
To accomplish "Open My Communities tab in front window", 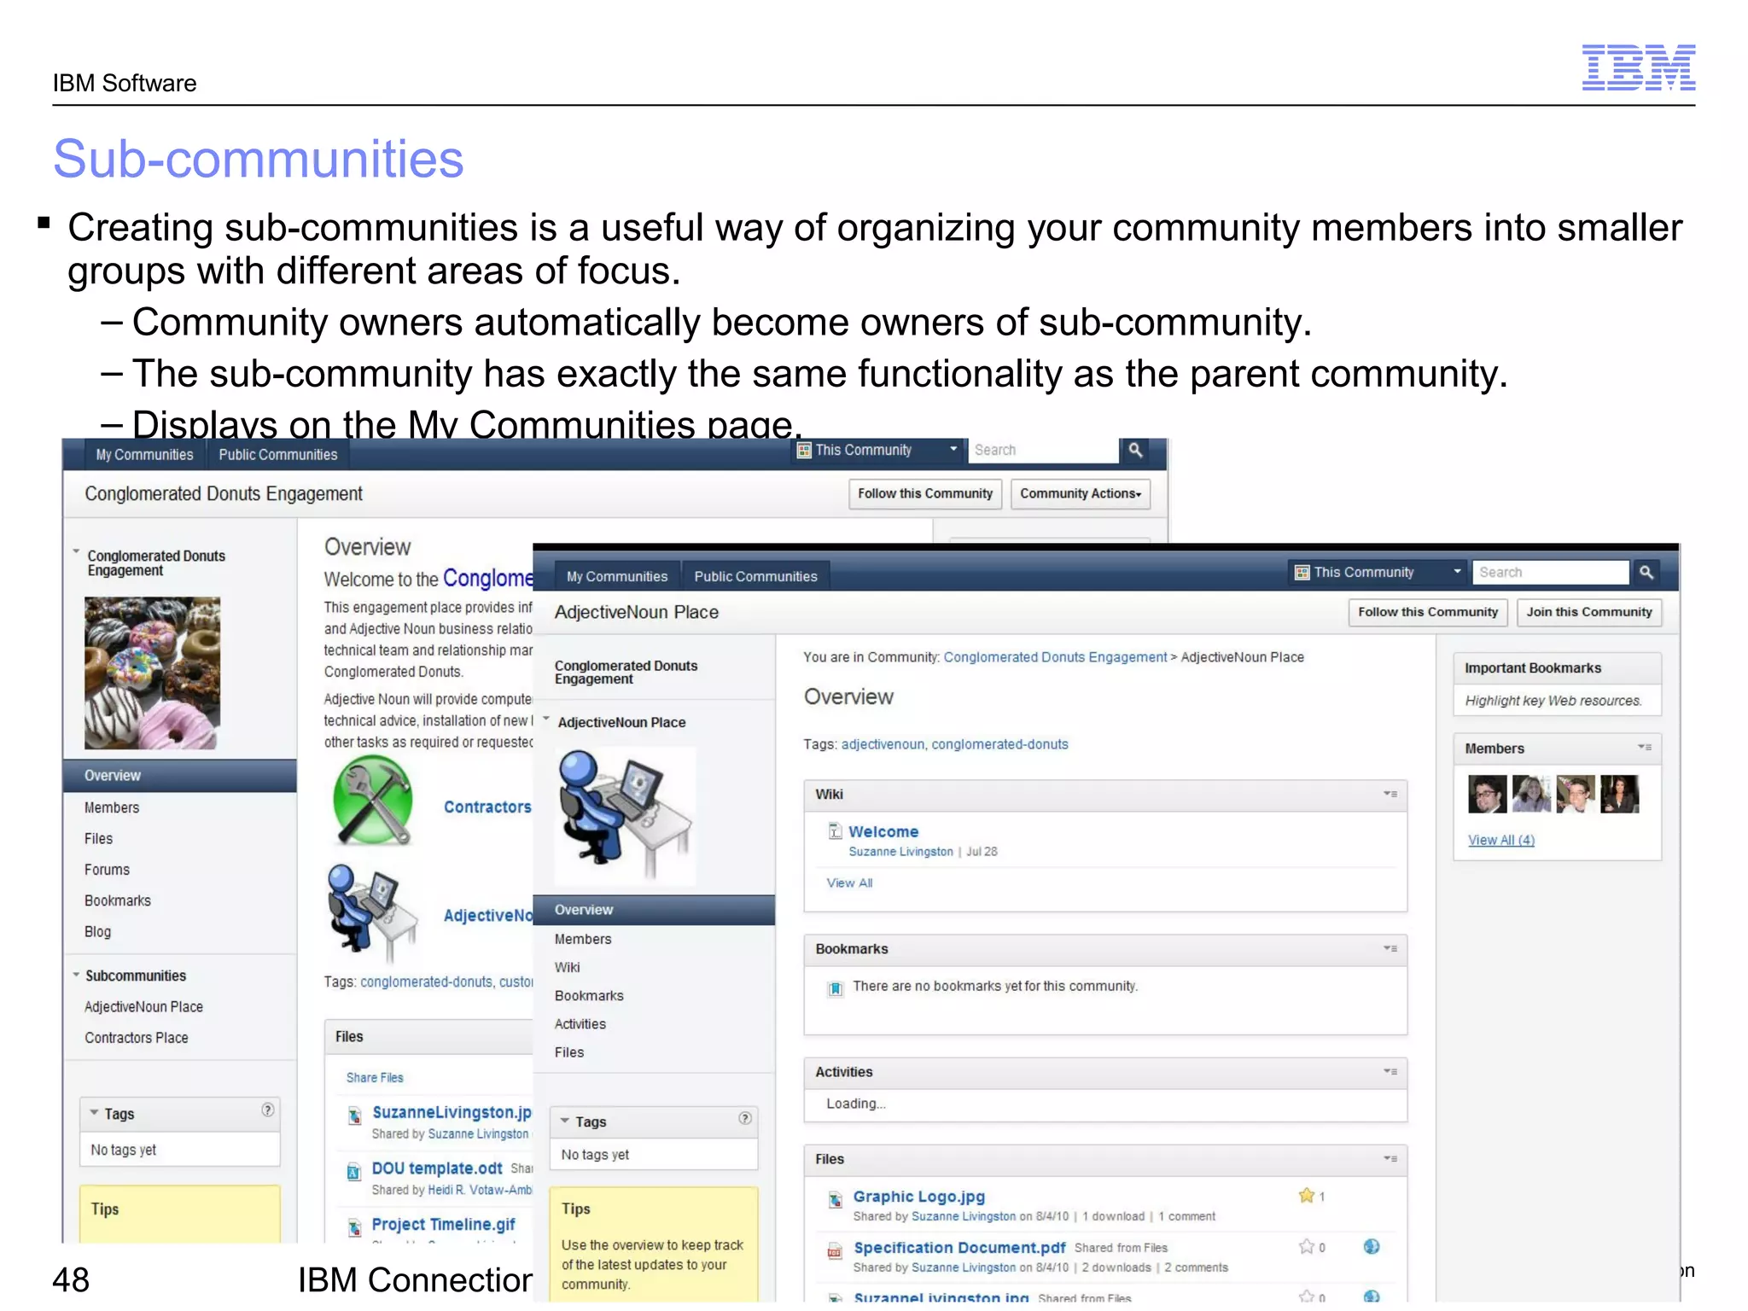I will tap(617, 576).
